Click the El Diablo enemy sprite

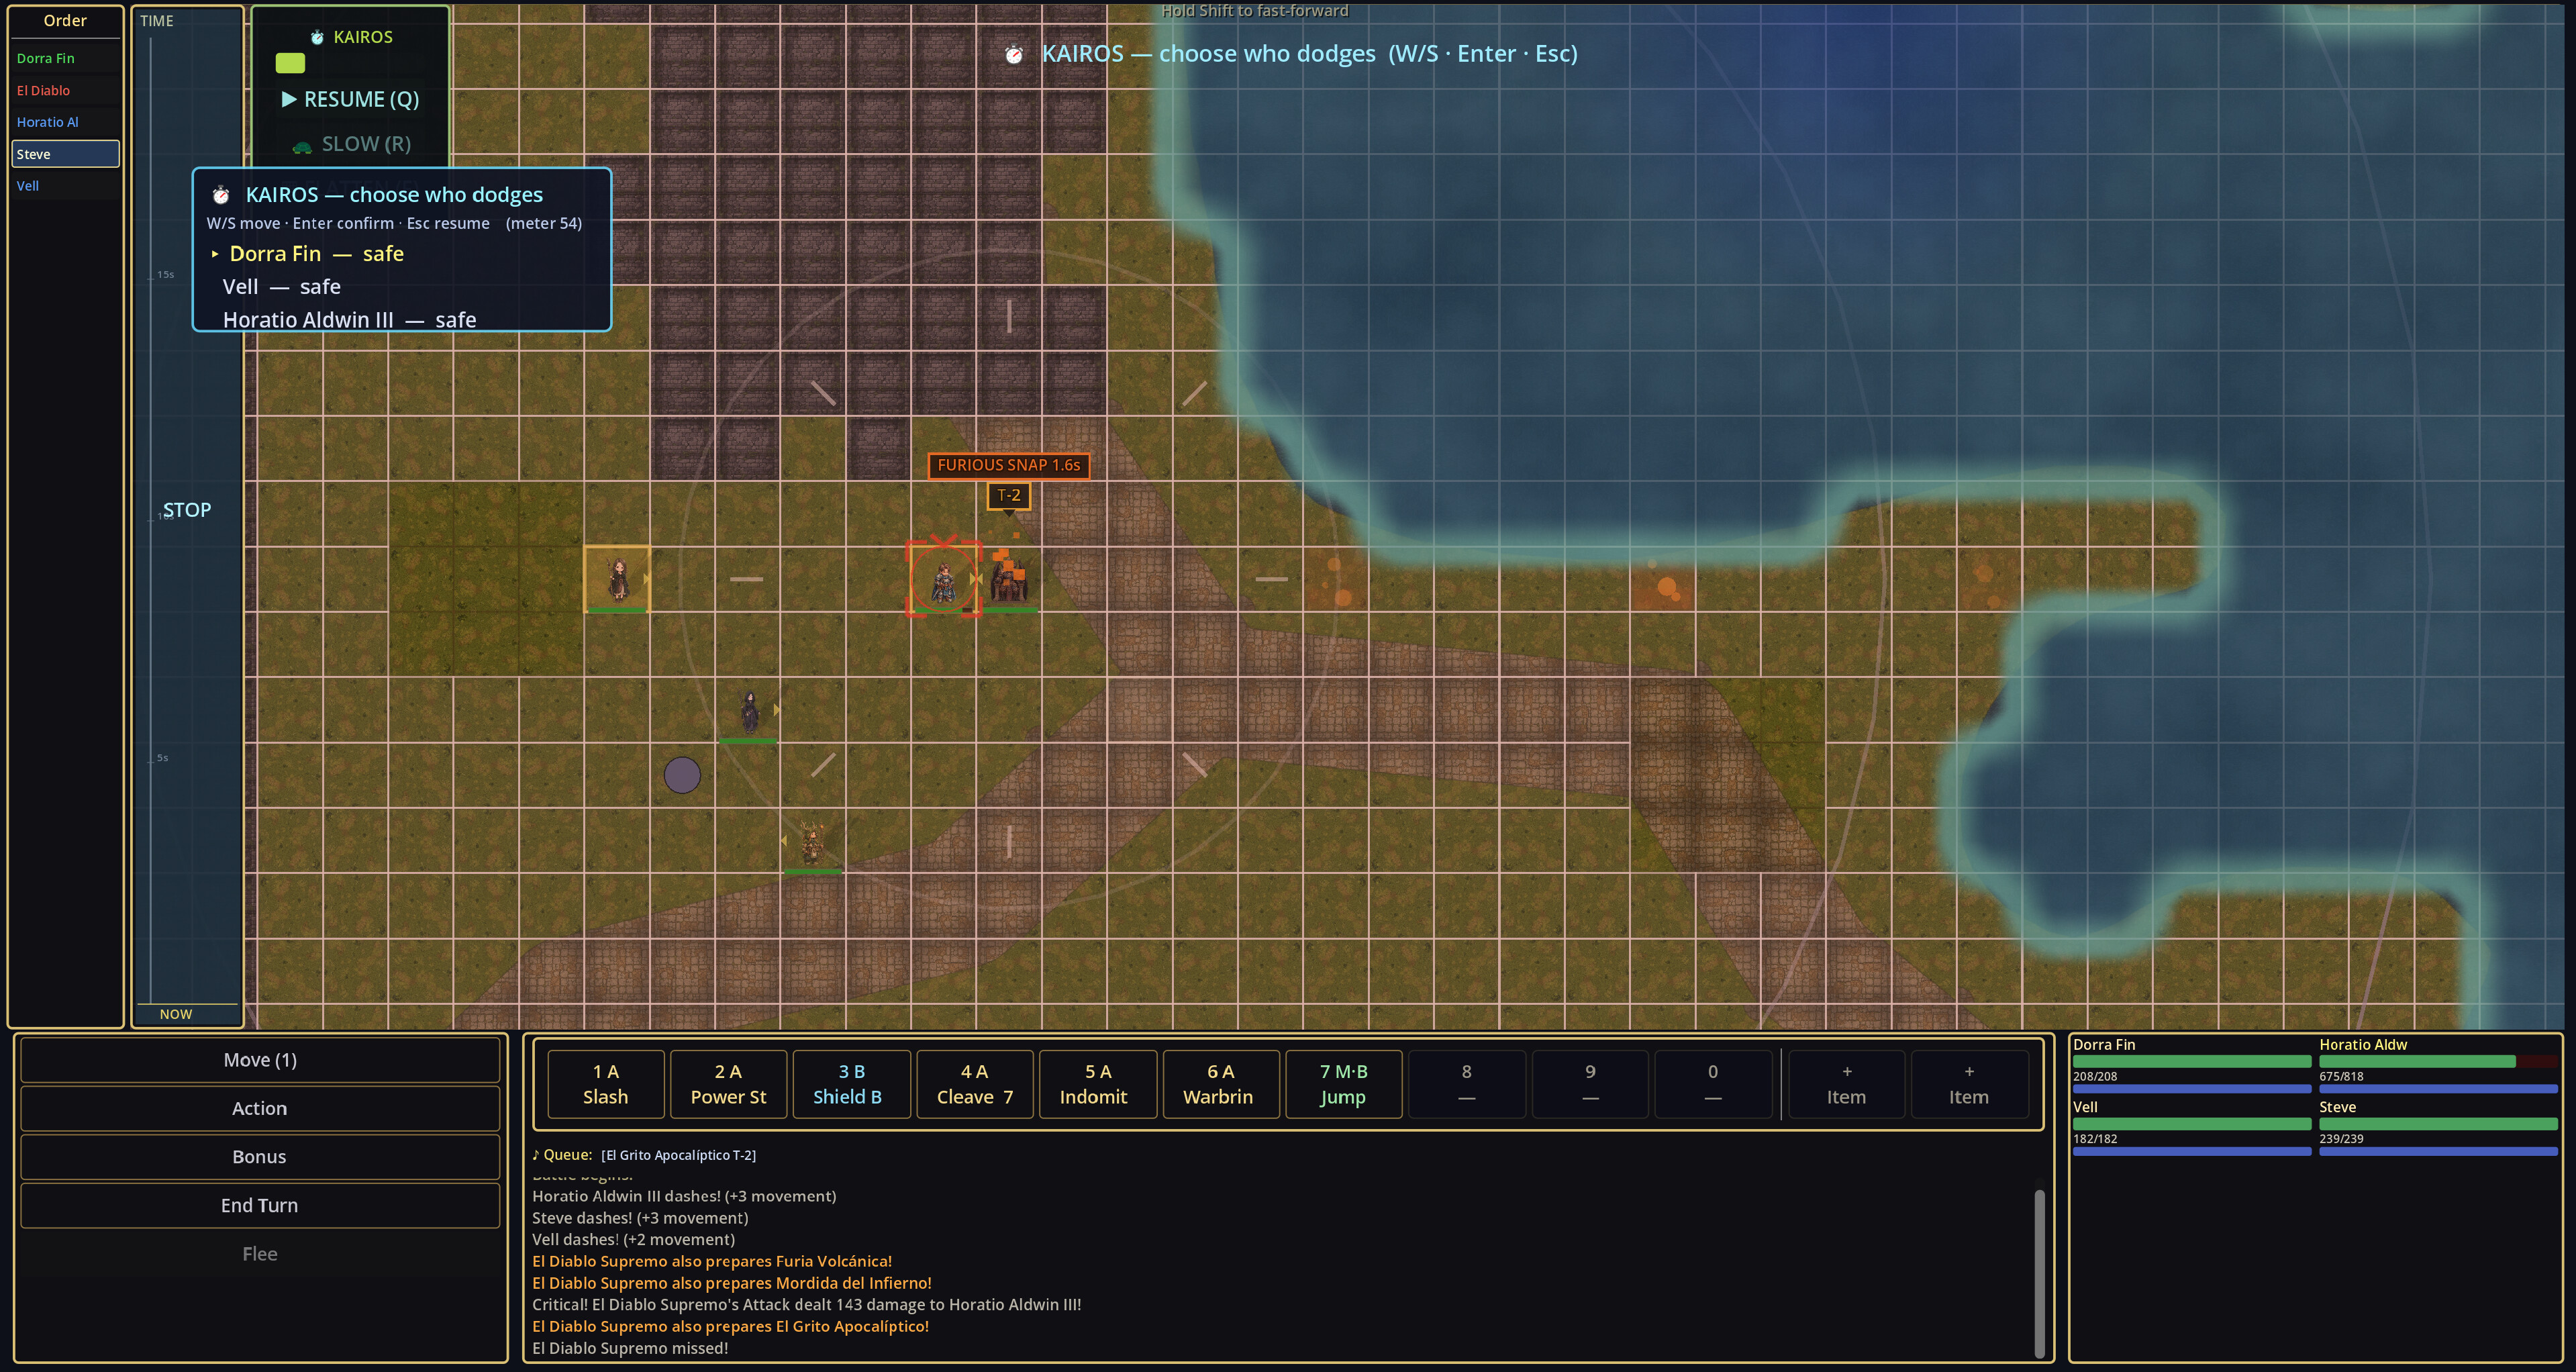click(1010, 577)
